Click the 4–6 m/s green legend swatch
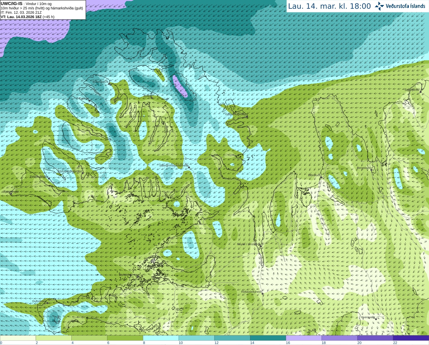Image resolution: width=429 pixels, height=345 pixels. [89, 338]
